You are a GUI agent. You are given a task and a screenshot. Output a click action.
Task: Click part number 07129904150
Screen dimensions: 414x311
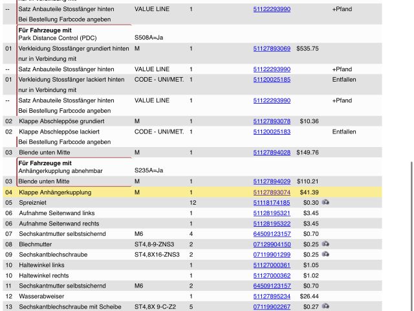point(272,244)
